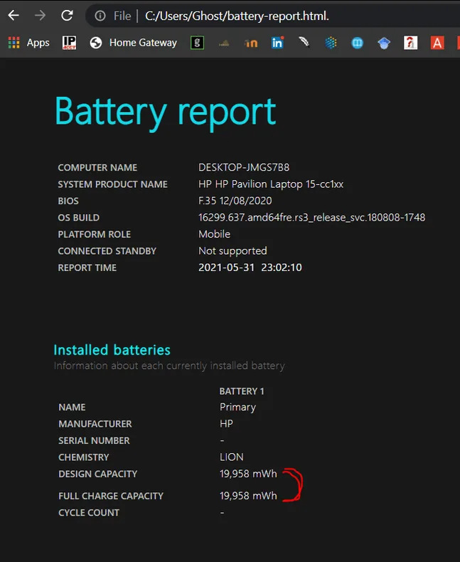Click the 'Not supported' connected standby value
The height and width of the screenshot is (562, 460).
tap(232, 251)
